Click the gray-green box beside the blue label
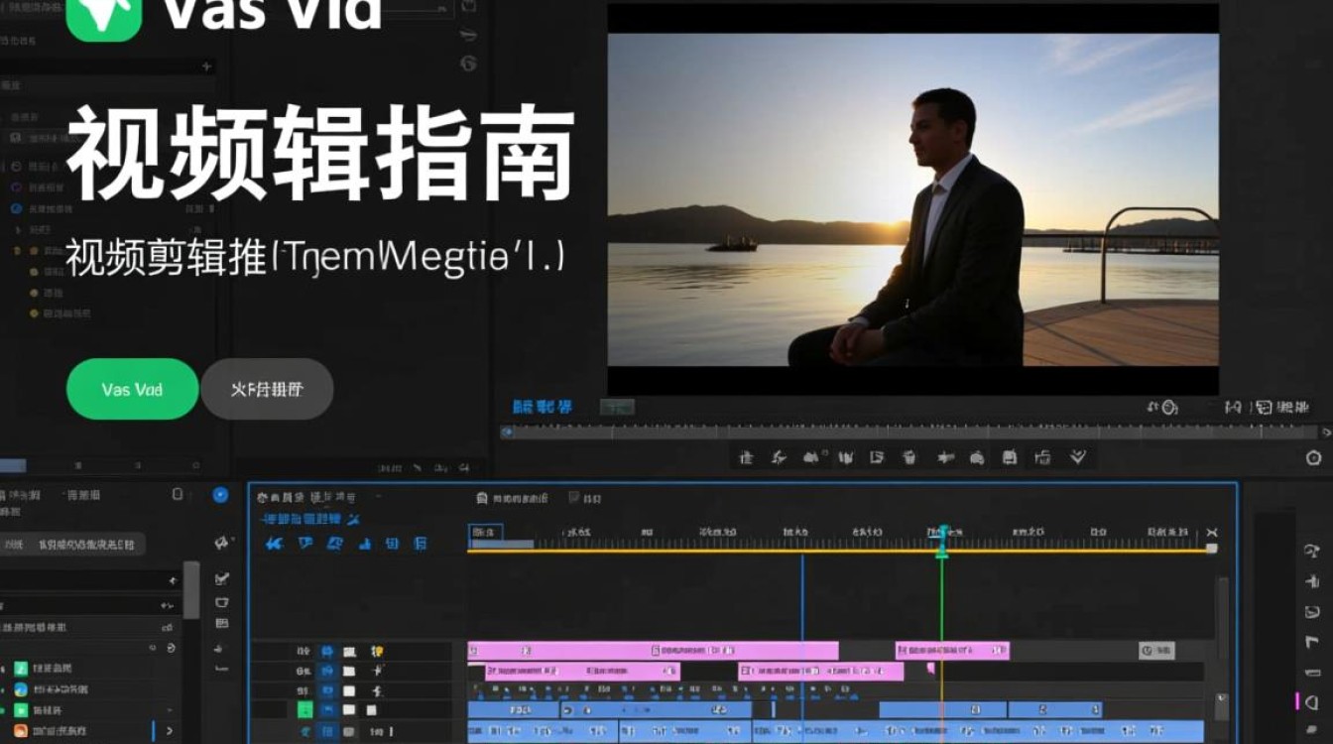This screenshot has height=744, width=1333. tap(617, 407)
